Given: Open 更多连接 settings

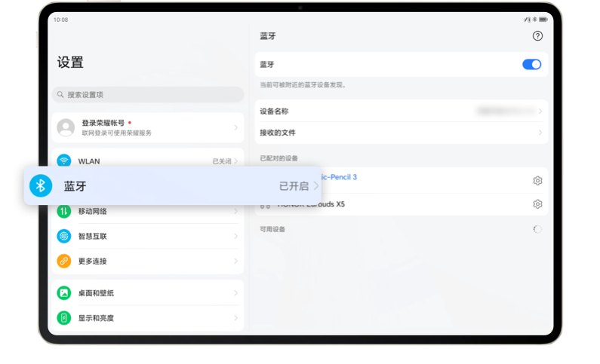Looking at the screenshot, I should (x=148, y=262).
